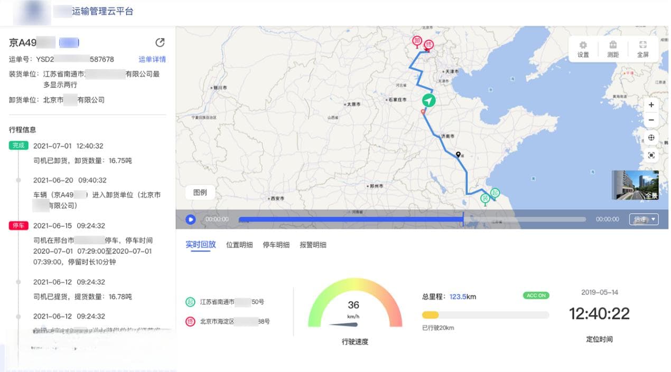Click the ACC ON status badge
The image size is (671, 372).
pyautogui.click(x=536, y=295)
